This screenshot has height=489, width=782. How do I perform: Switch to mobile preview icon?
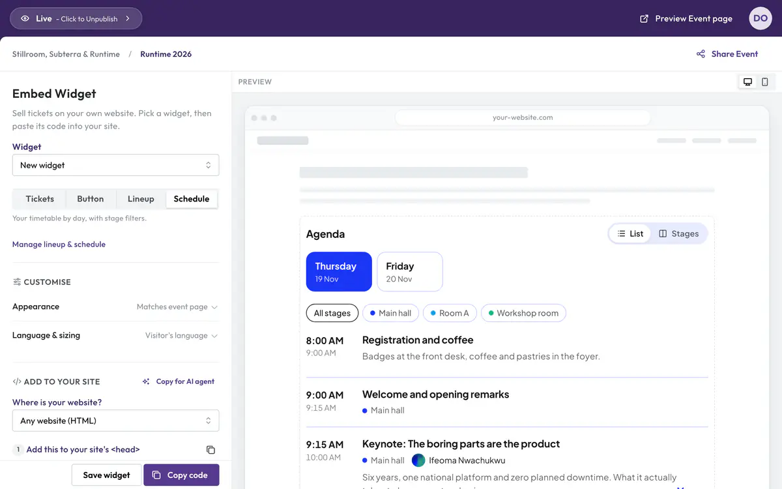point(765,82)
